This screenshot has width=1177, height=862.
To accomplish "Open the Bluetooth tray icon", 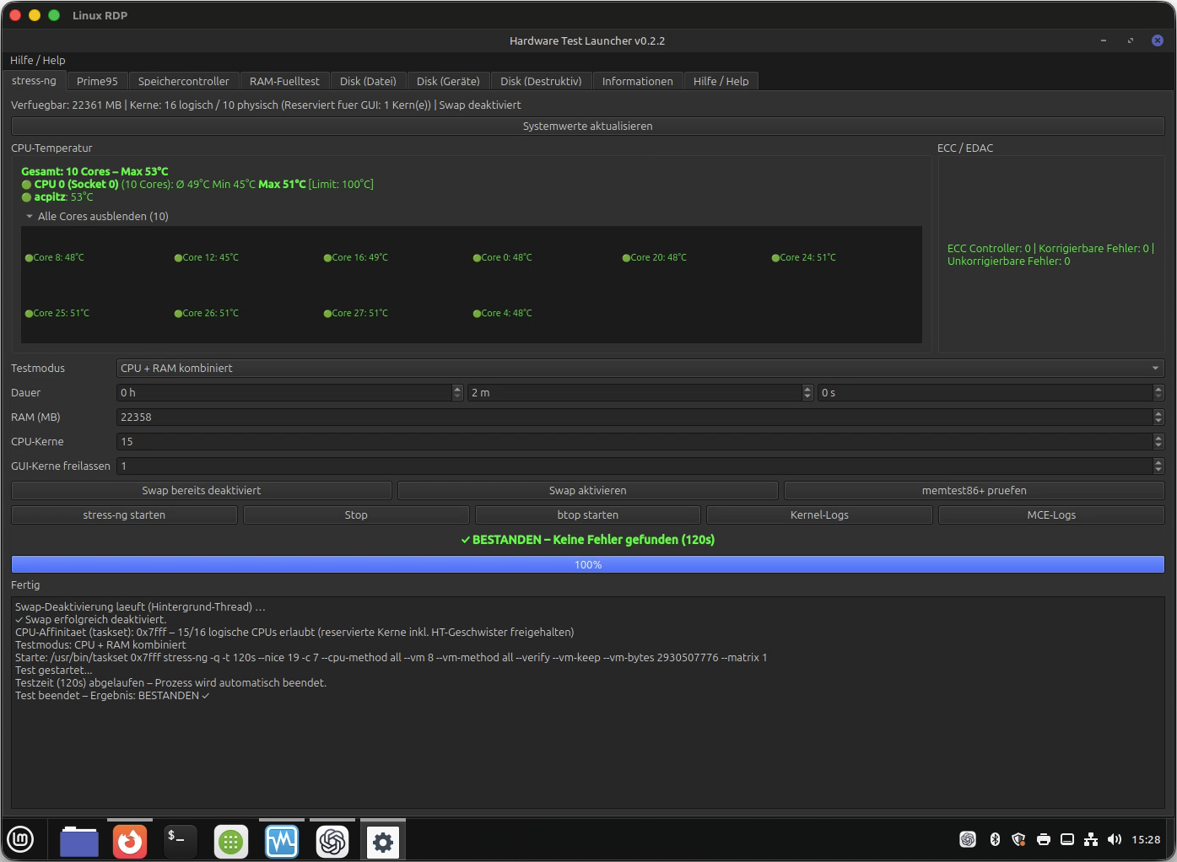I will point(995,839).
